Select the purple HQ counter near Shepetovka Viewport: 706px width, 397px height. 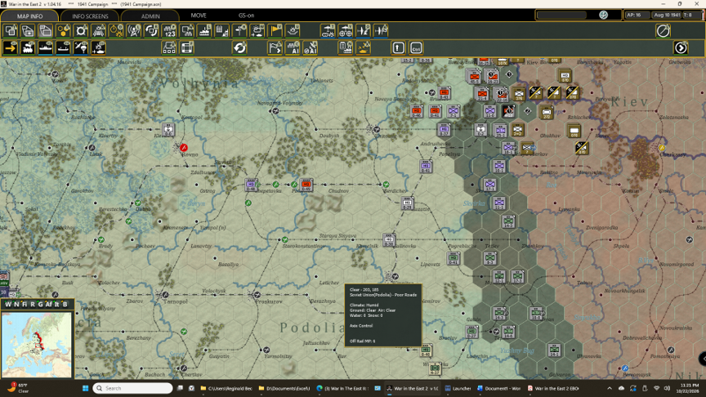tap(251, 185)
